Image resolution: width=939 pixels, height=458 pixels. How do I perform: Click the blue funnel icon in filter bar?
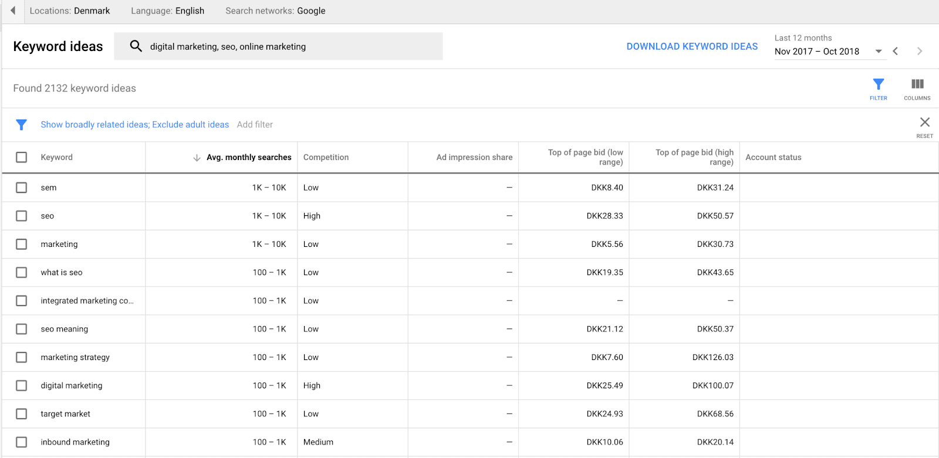tap(22, 125)
